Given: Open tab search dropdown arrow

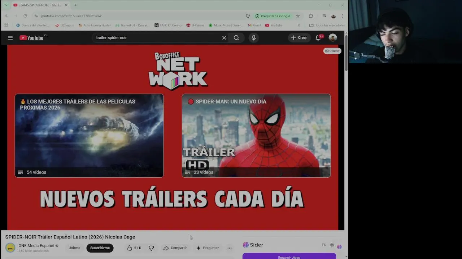Looking at the screenshot, I should click(6, 5).
